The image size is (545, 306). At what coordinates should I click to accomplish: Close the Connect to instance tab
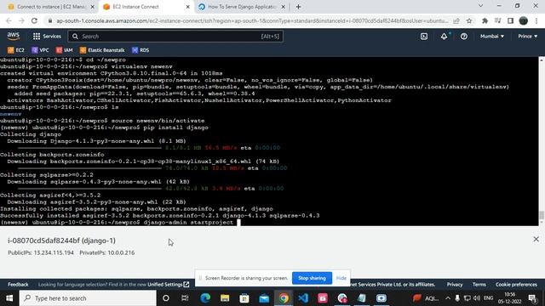[x=93, y=7]
